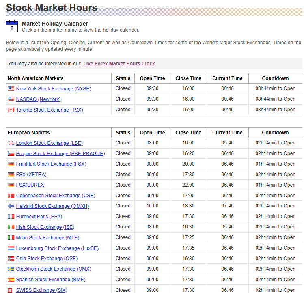Click the Swedish flag beside Stockholm Stock Exchange
This screenshot has height=293, width=304.
pyautogui.click(x=11, y=269)
